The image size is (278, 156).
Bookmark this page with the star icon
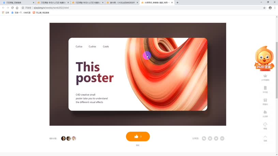coord(264,8)
